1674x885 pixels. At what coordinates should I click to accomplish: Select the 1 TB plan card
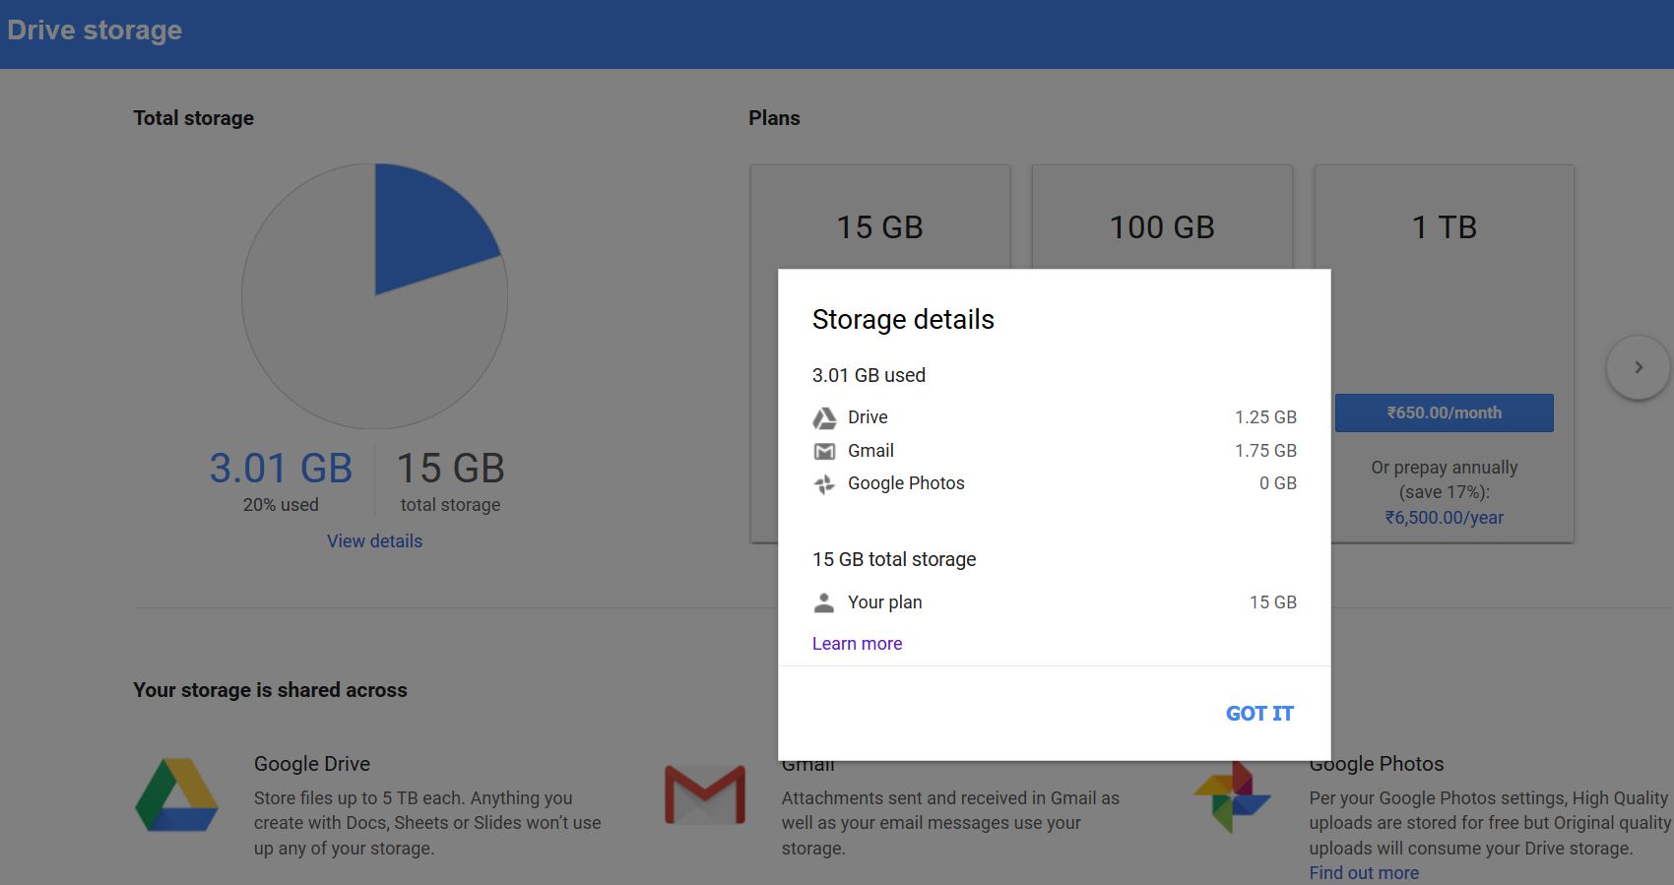(1445, 354)
